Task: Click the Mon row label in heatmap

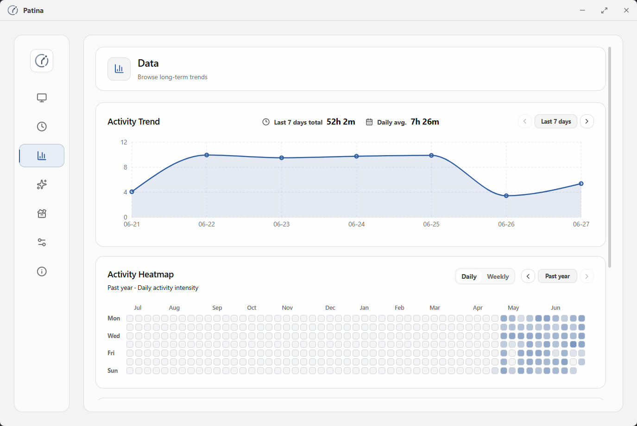Action: point(114,318)
